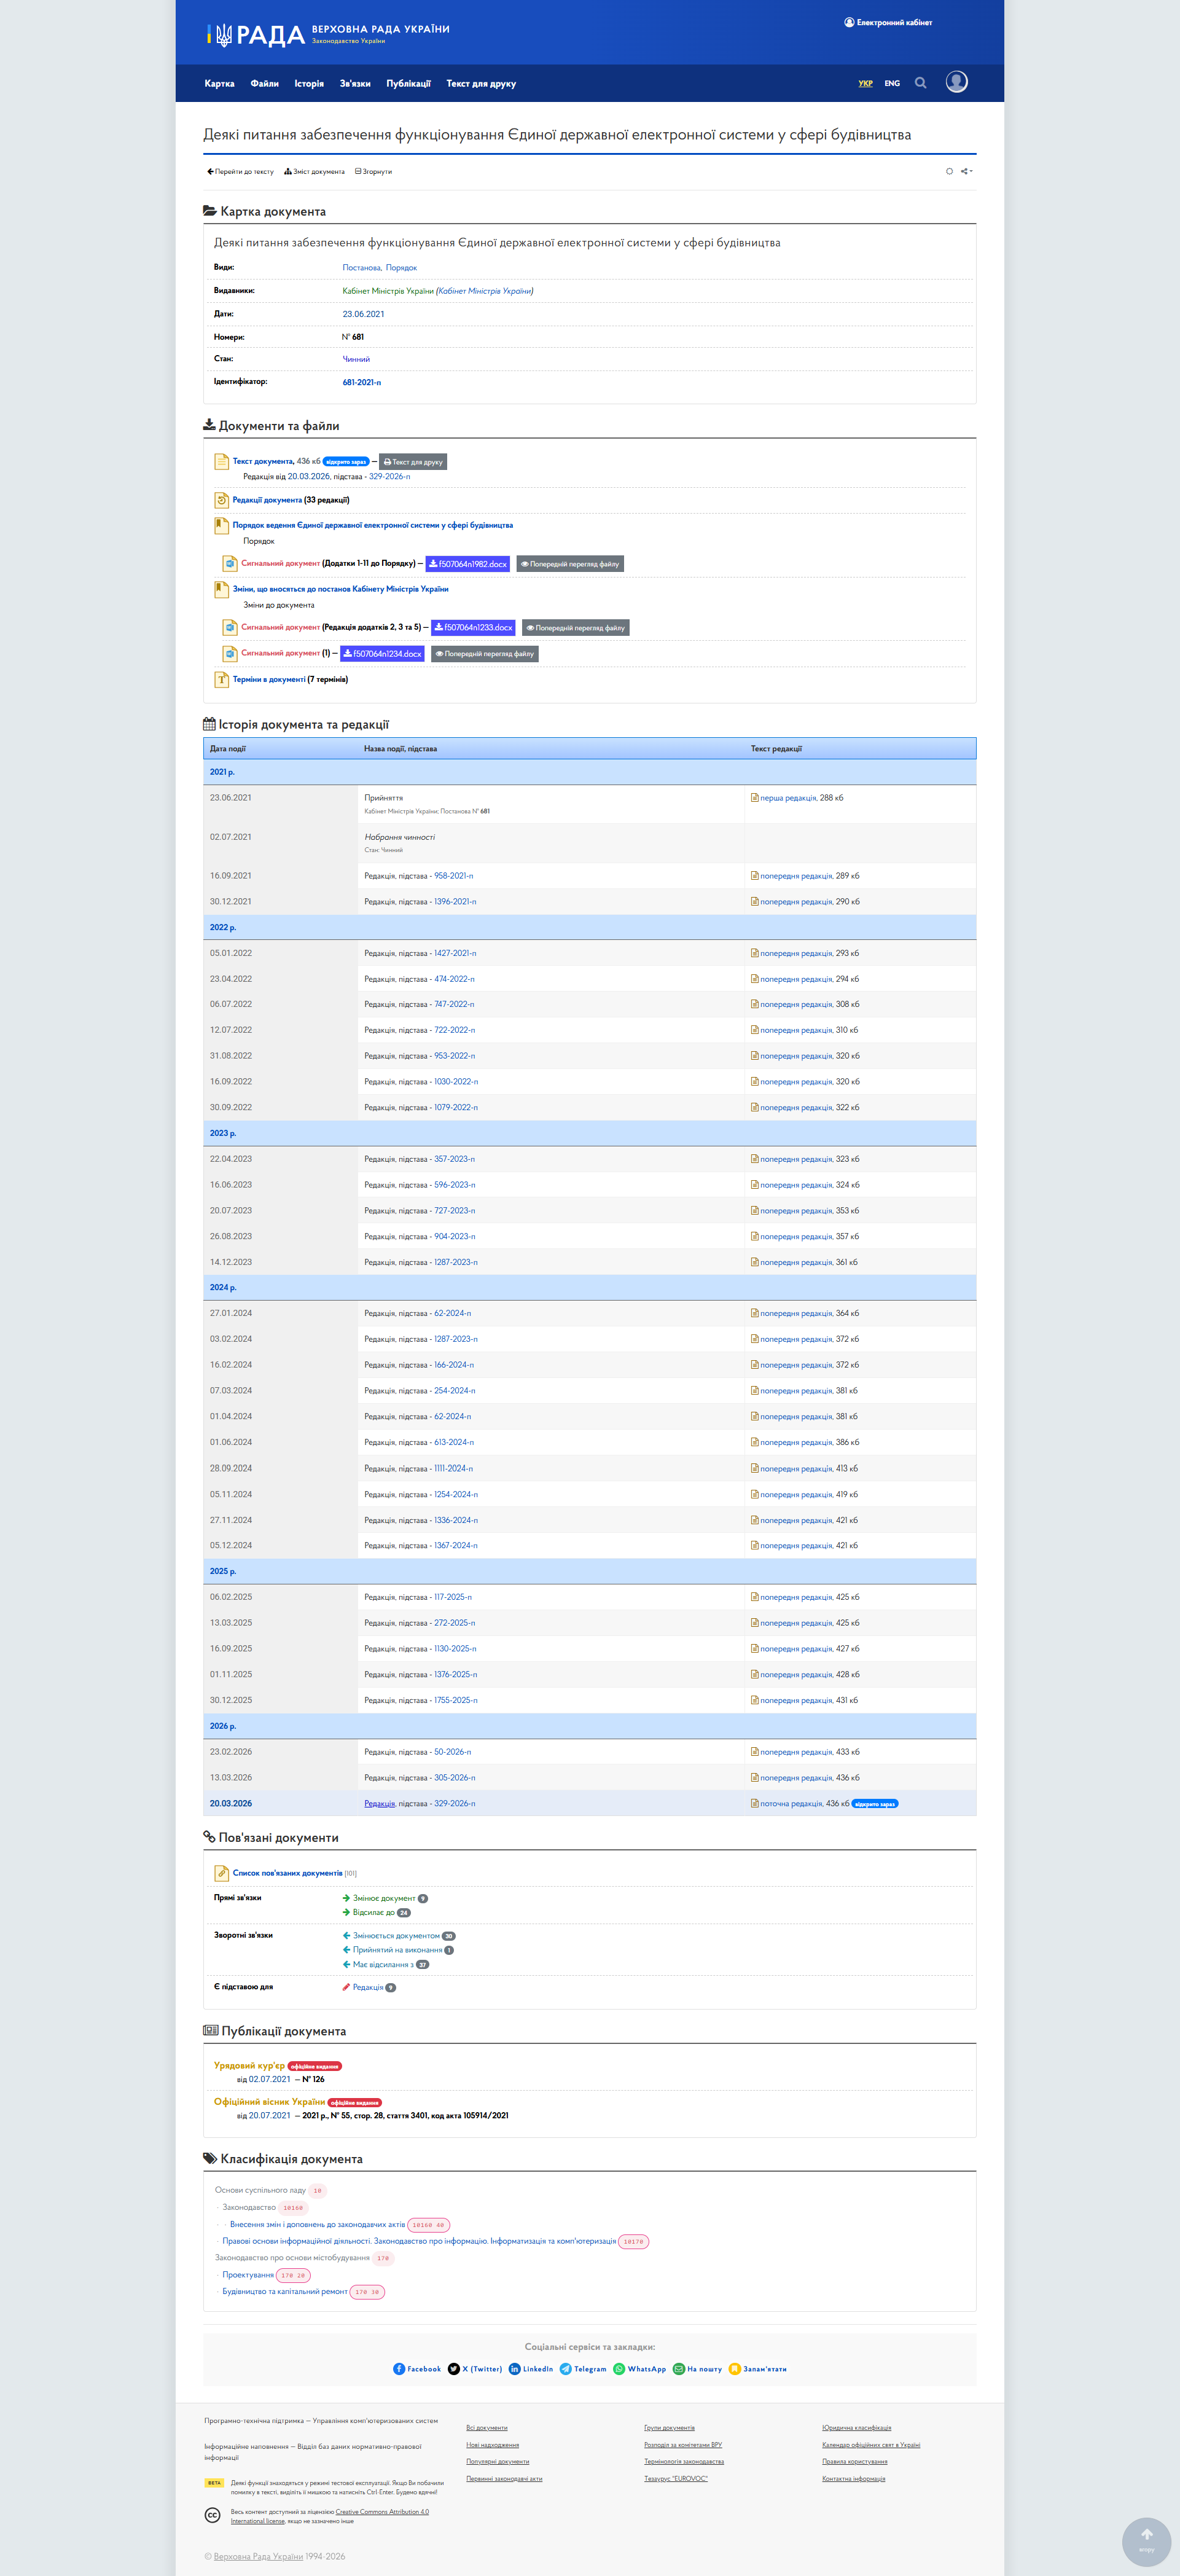Open basis link 1287-2023-п for 14.12.2023

point(456,1263)
